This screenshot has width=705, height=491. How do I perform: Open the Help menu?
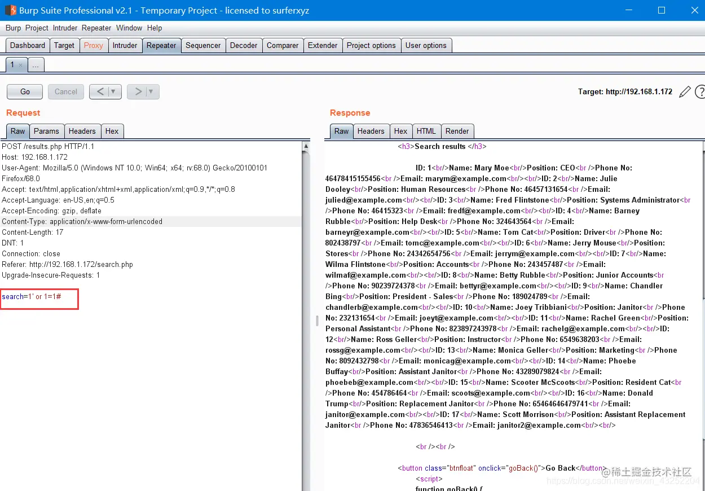[x=155, y=28]
